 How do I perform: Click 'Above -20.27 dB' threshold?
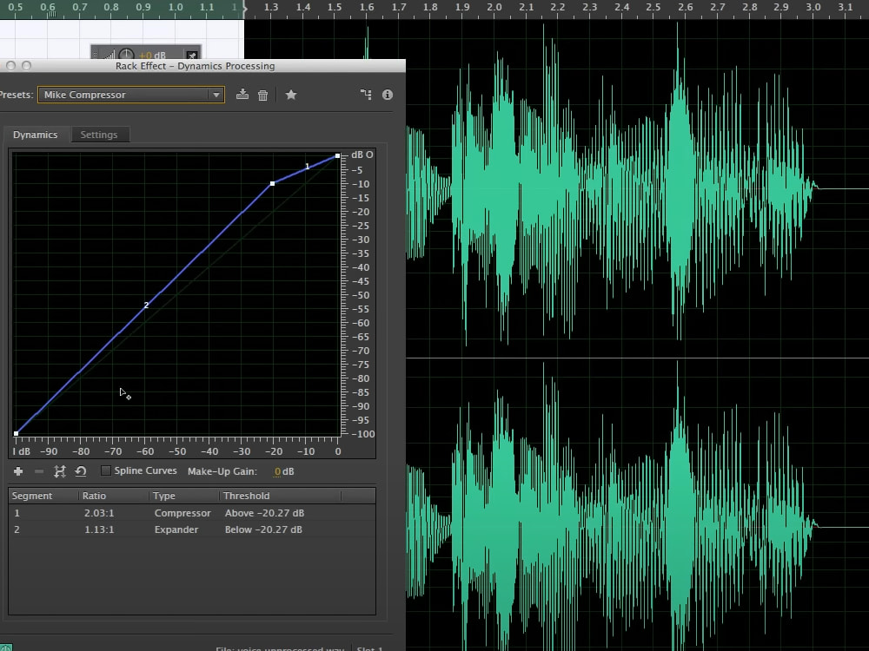(x=264, y=513)
